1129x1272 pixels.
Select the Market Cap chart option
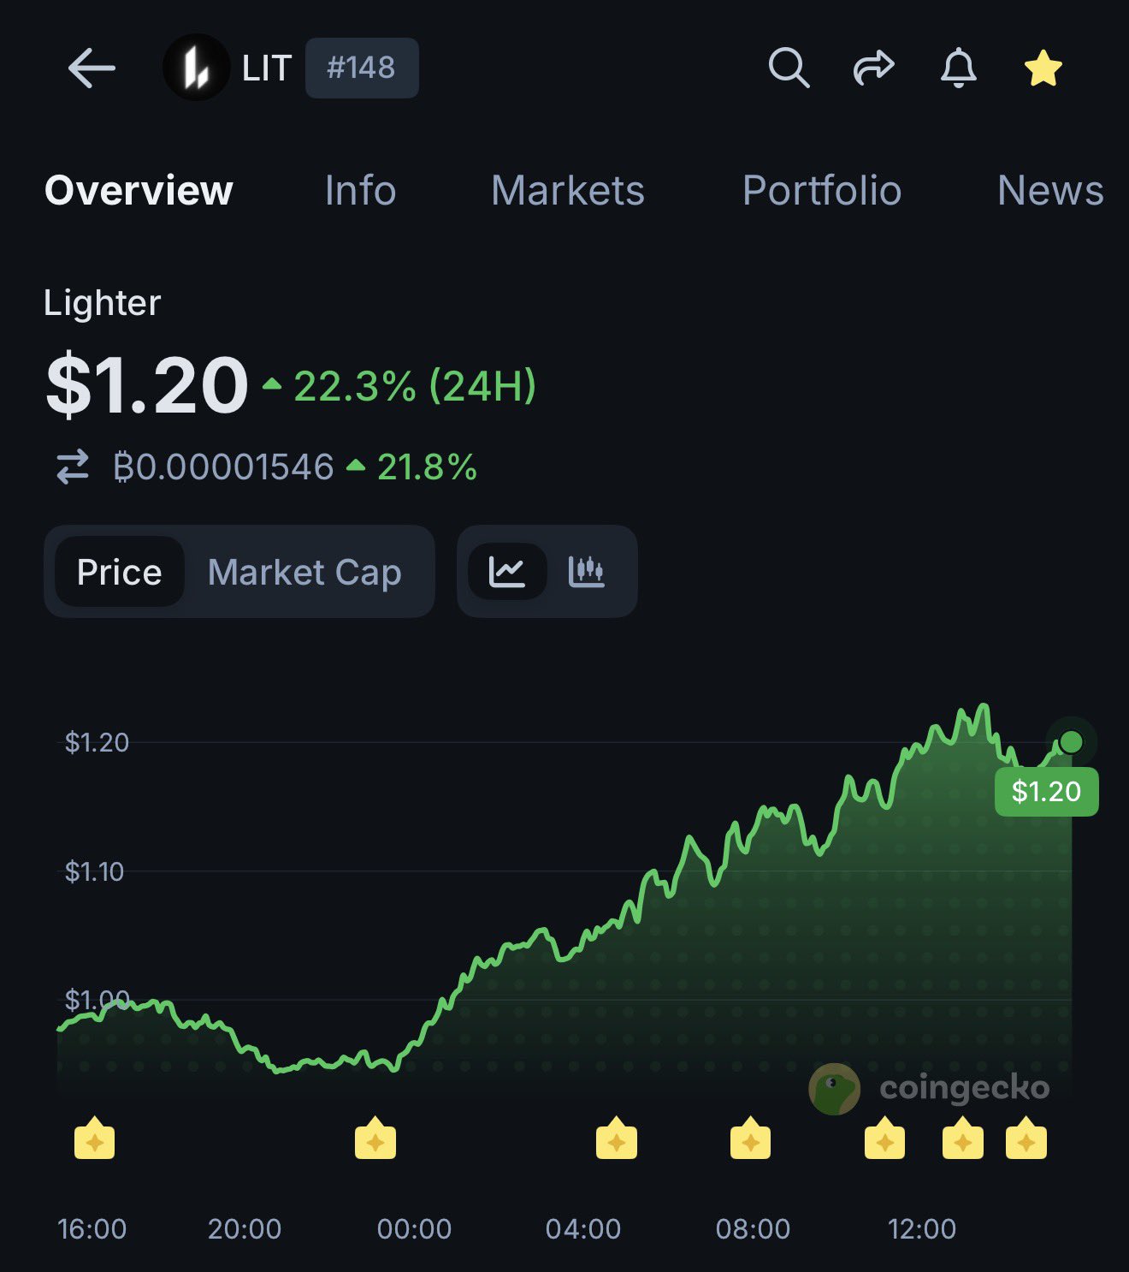[304, 572]
